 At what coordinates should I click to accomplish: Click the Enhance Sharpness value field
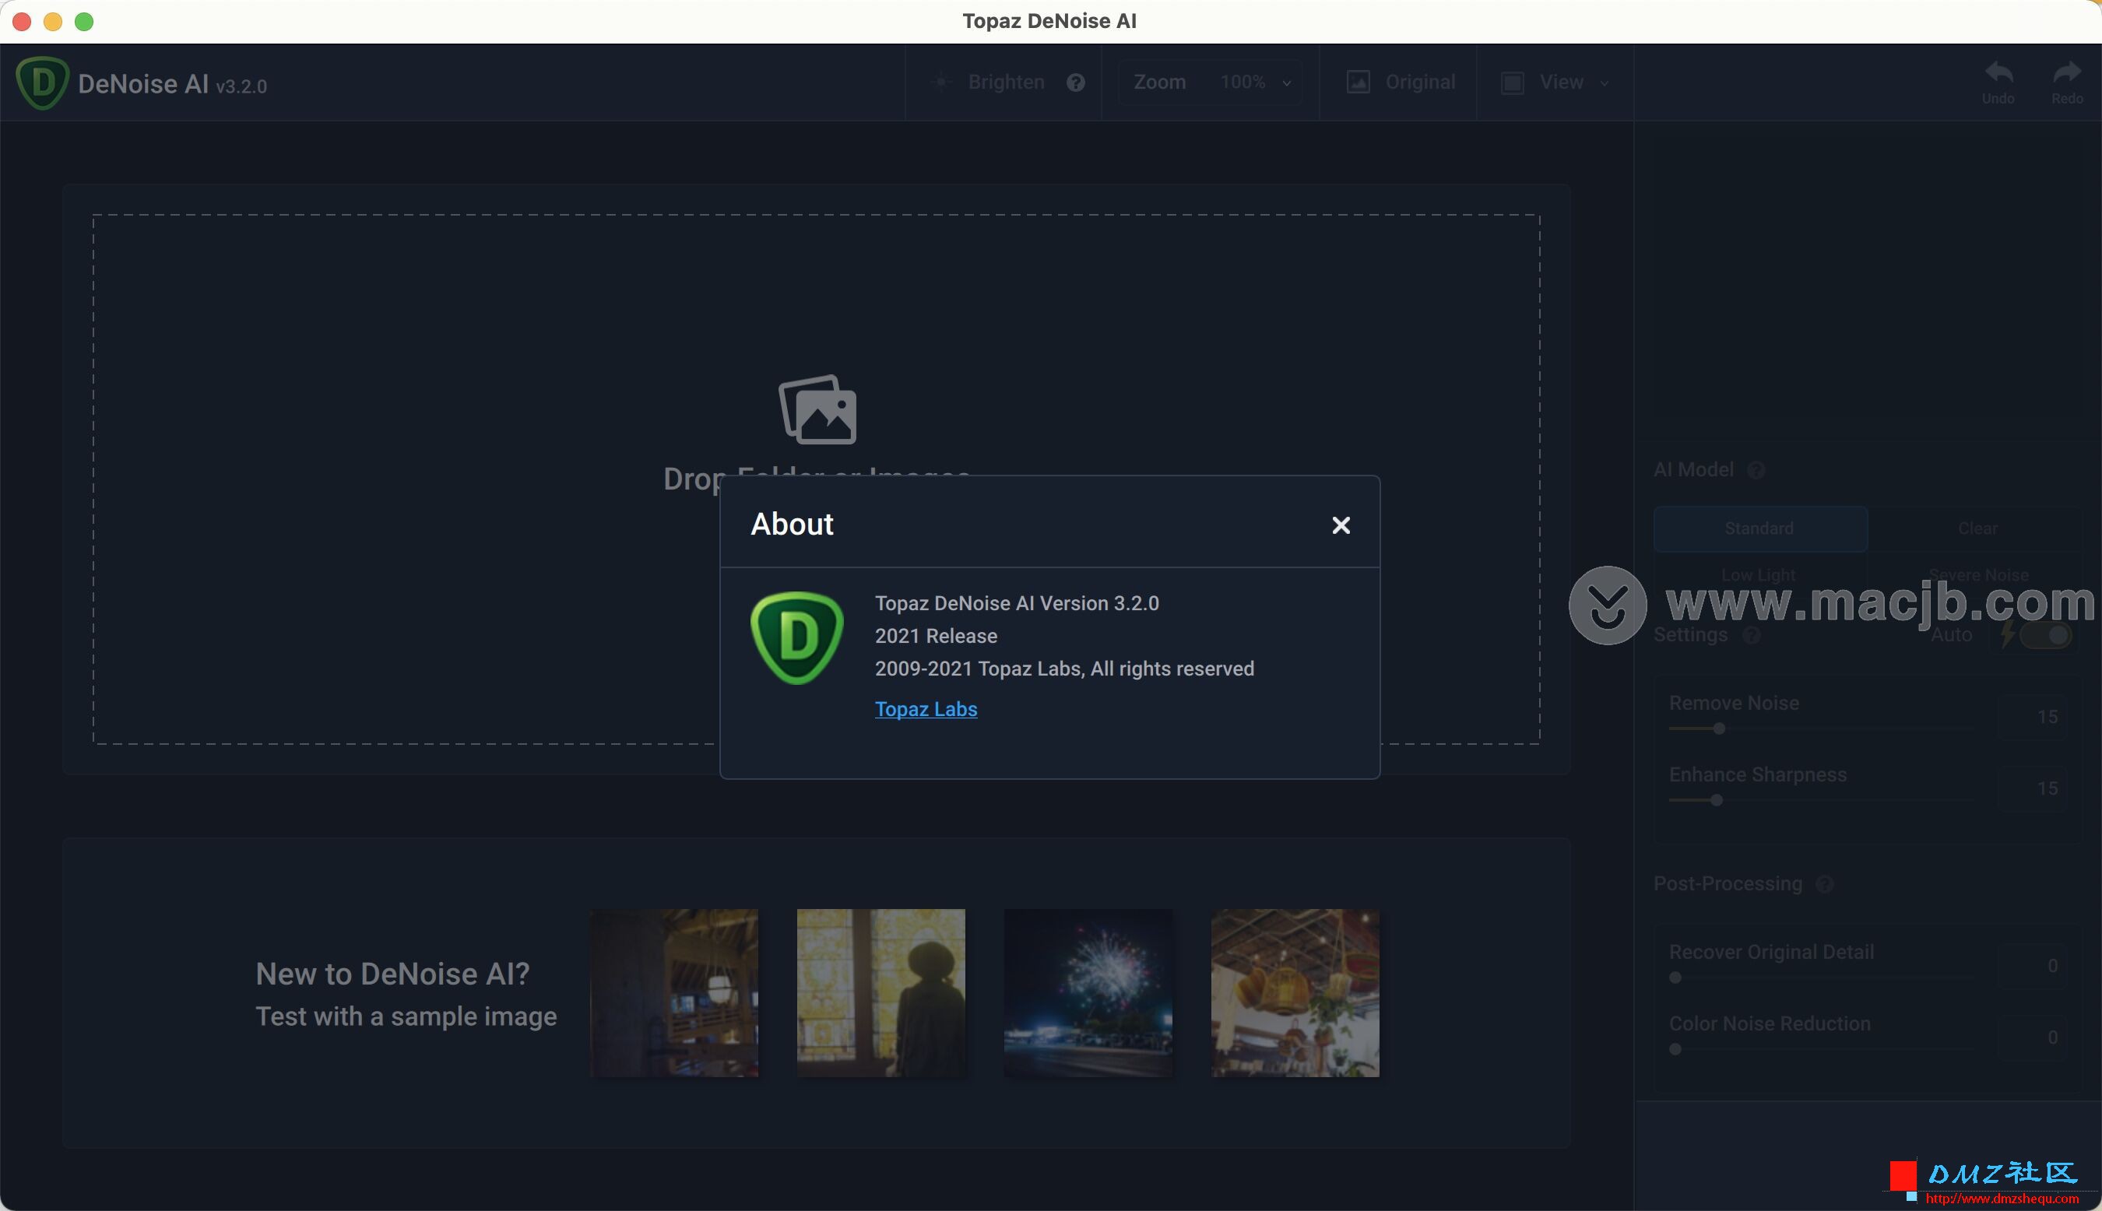coord(2033,788)
